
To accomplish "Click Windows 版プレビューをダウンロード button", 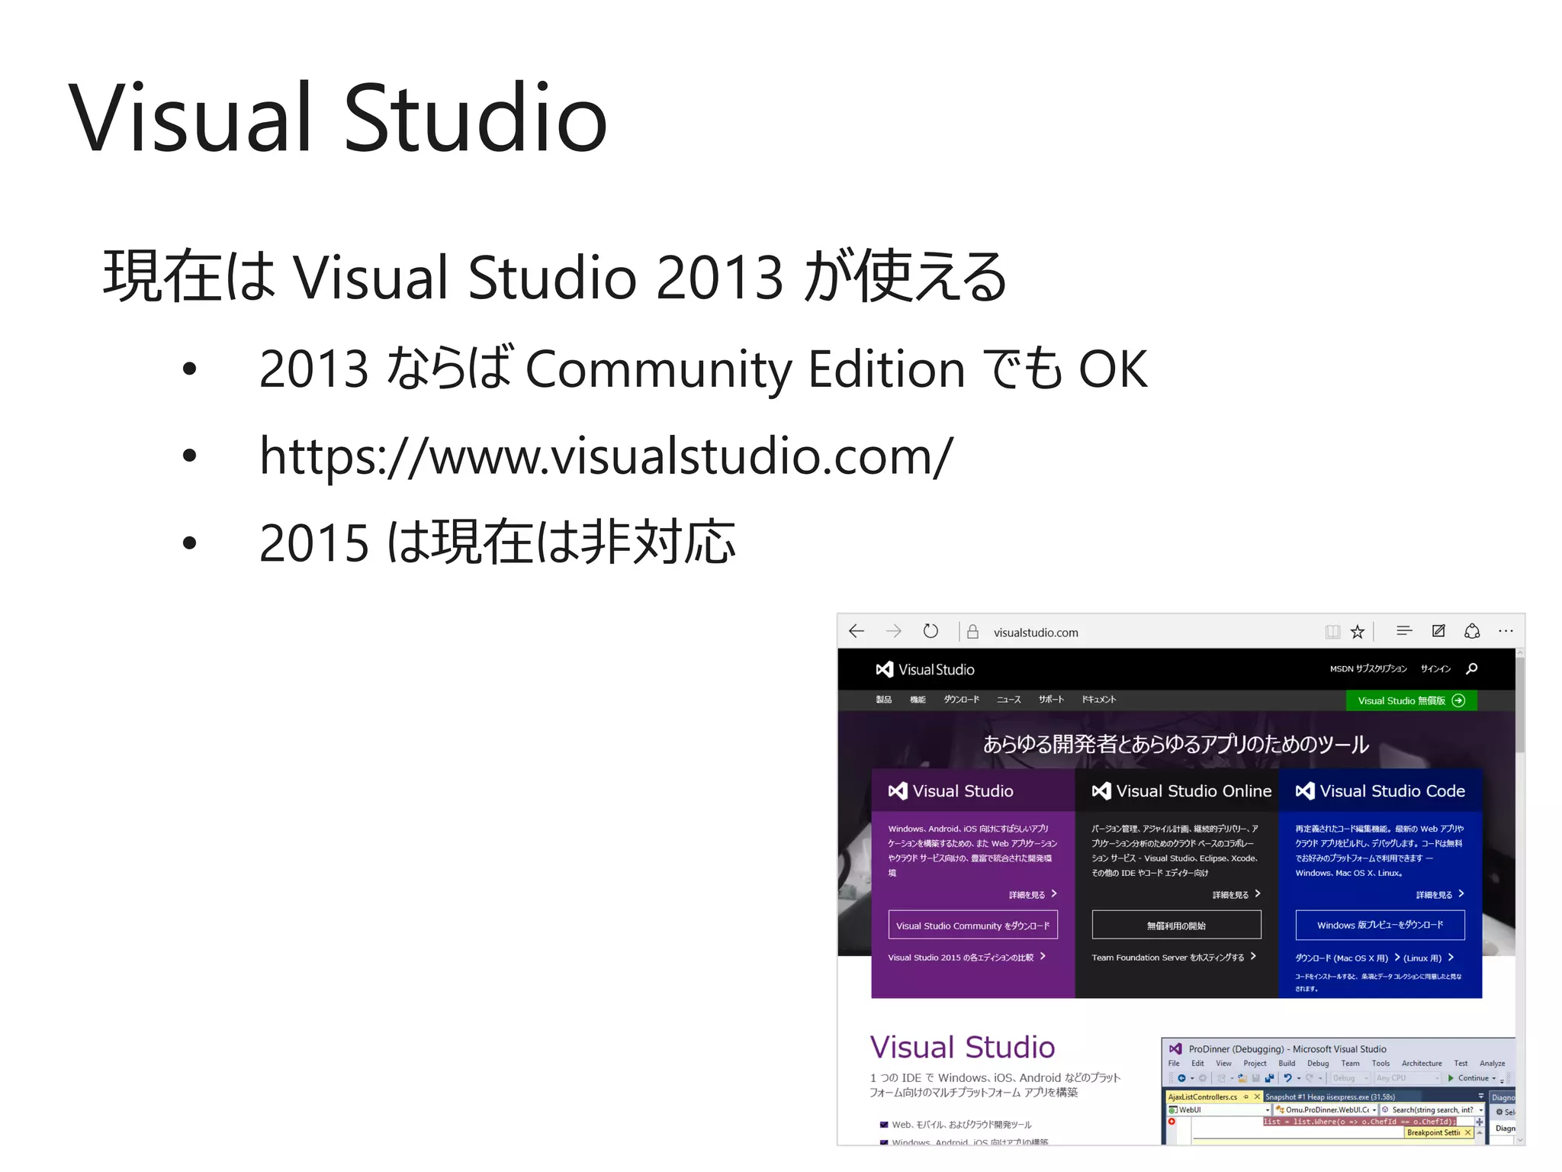I will (x=1380, y=925).
